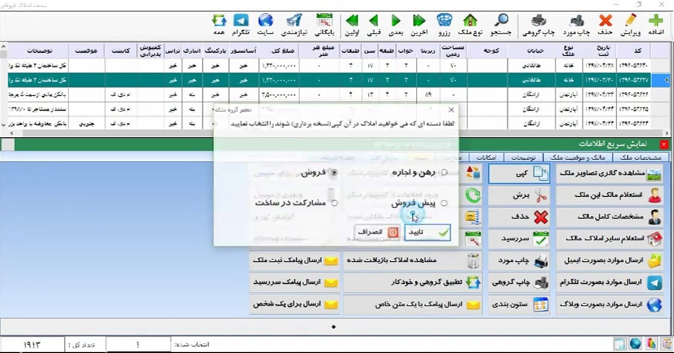Choose the پیش فروش radio option
This screenshot has width=674, height=353.
coord(444,204)
